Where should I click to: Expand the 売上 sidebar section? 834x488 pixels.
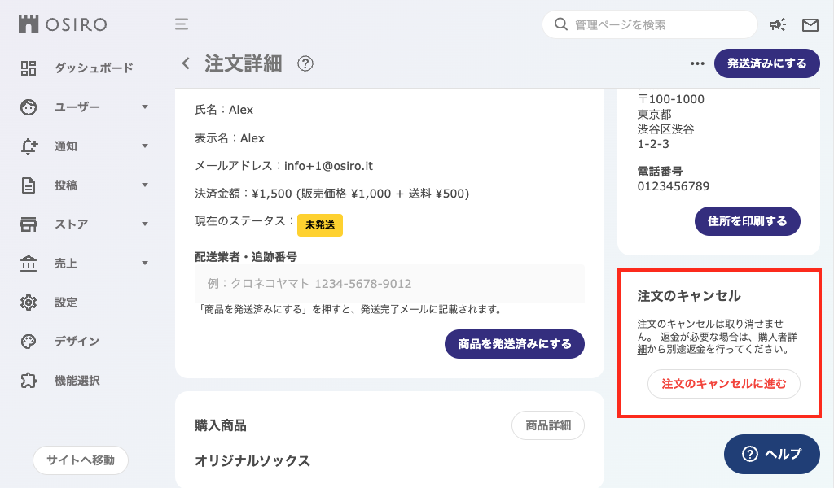[x=29, y=263]
